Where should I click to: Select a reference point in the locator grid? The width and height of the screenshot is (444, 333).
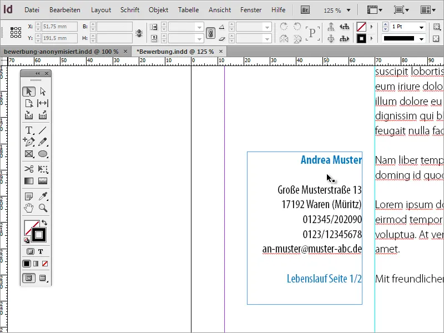[x=16, y=32]
